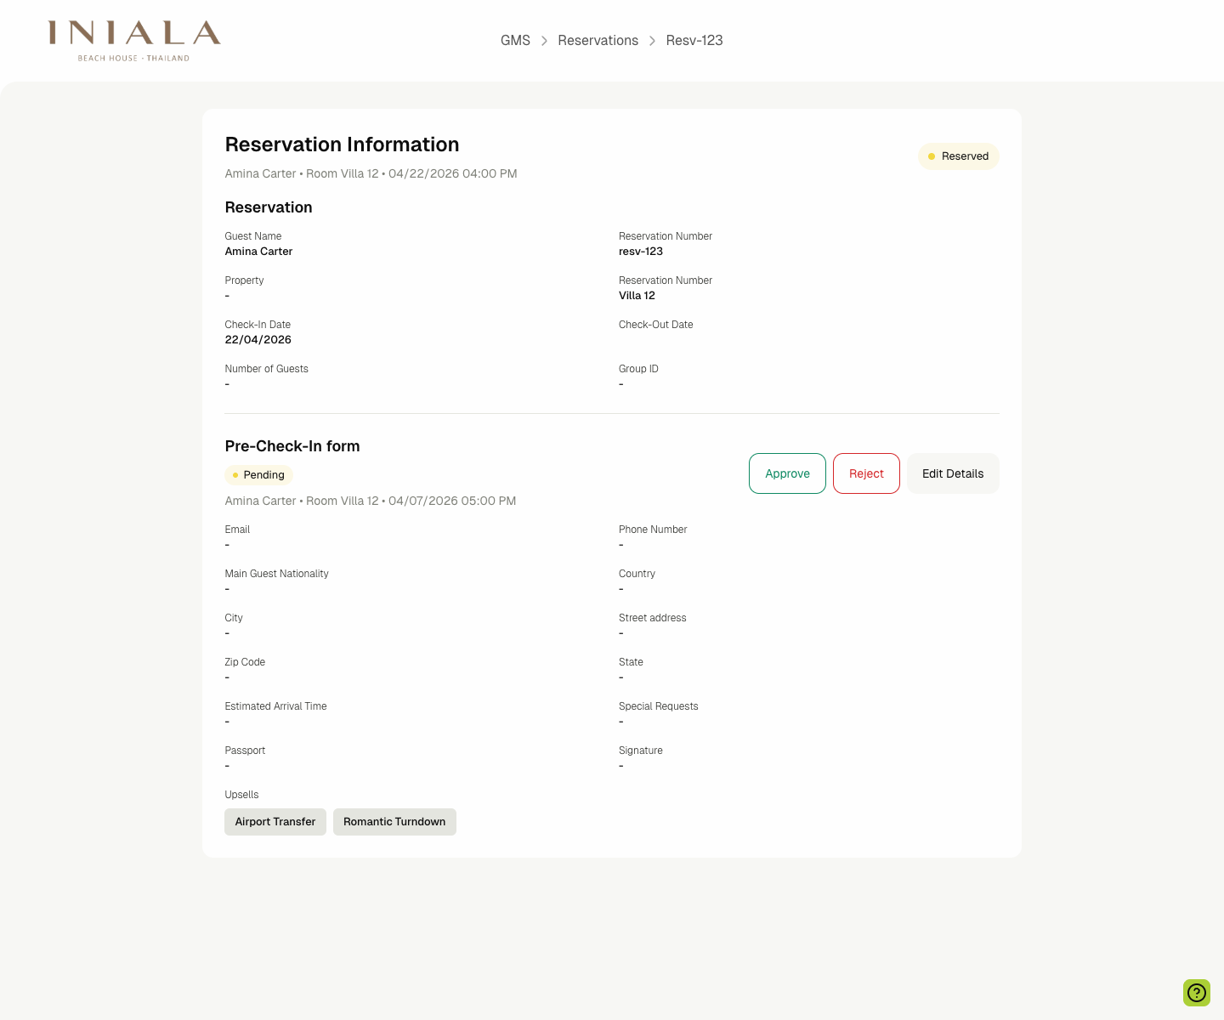Open the help question mark icon

(1197, 993)
